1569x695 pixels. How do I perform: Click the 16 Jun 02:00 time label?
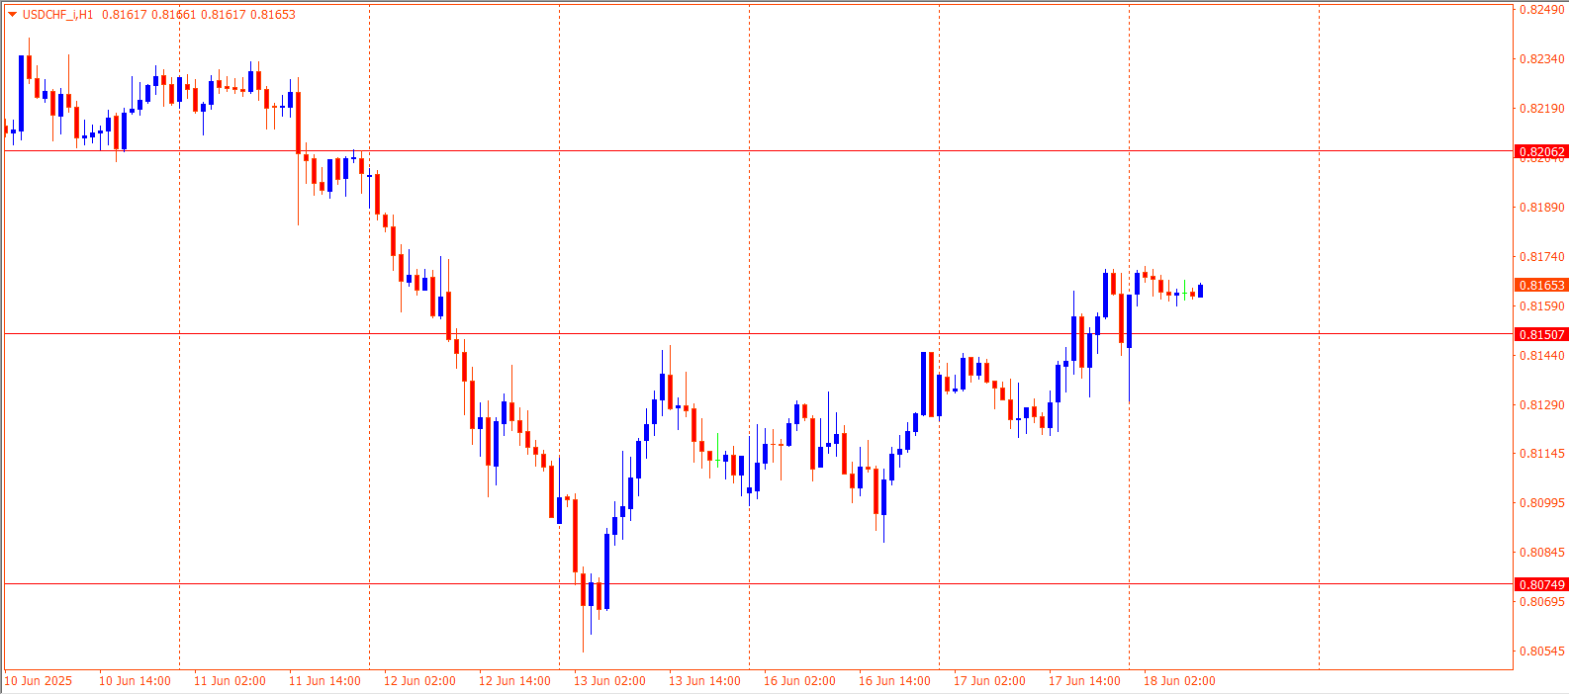click(x=799, y=681)
